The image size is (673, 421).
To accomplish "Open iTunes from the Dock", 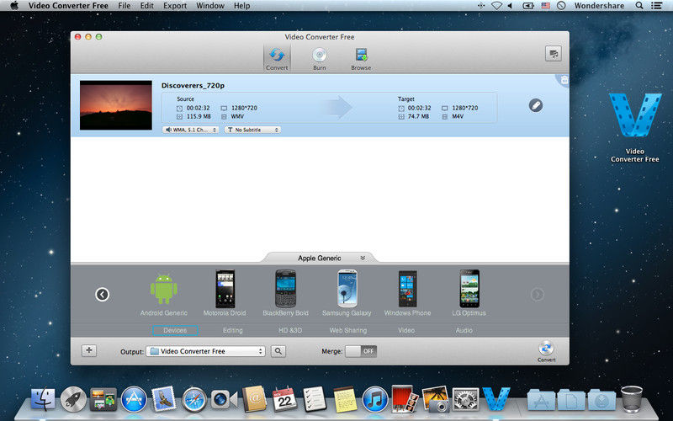I will (375, 399).
